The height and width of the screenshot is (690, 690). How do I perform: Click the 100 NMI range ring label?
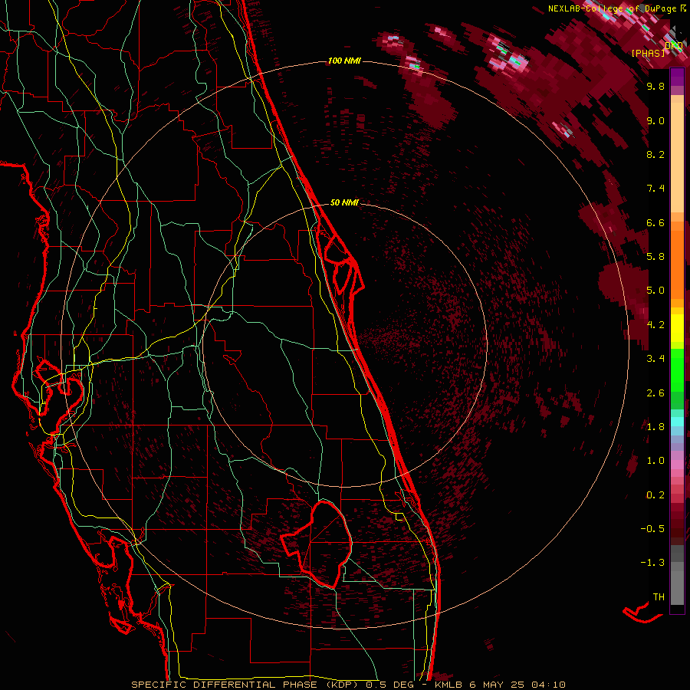pos(344,61)
